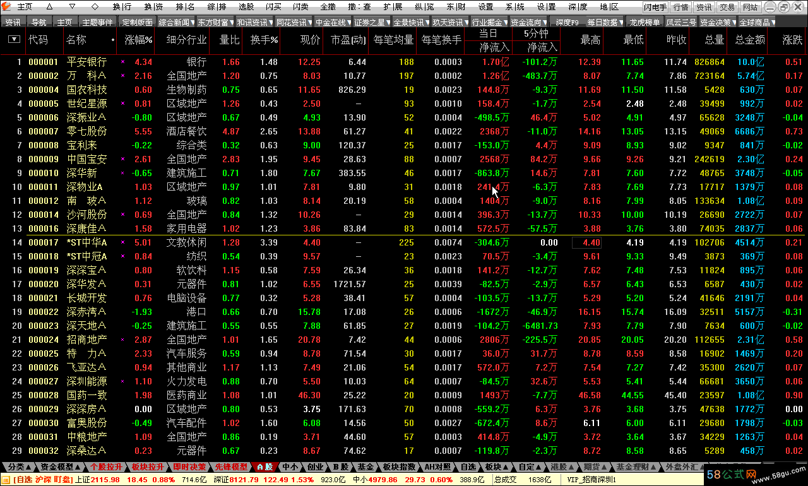
Task: Switch to the 即时决策 bottom tab
Action: coord(189,467)
